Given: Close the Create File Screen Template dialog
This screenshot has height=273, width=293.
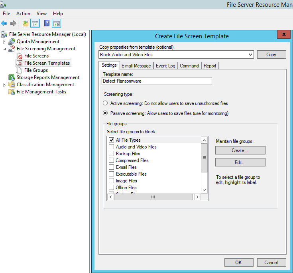Looking at the screenshot, I should (x=284, y=34).
